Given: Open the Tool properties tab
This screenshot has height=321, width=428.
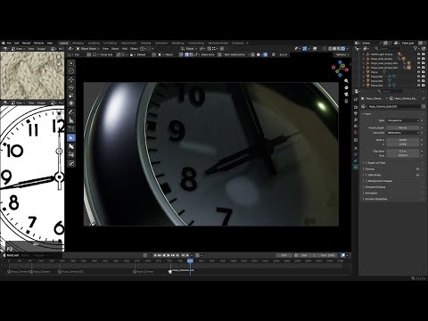Looking at the screenshot, I should tap(356, 100).
